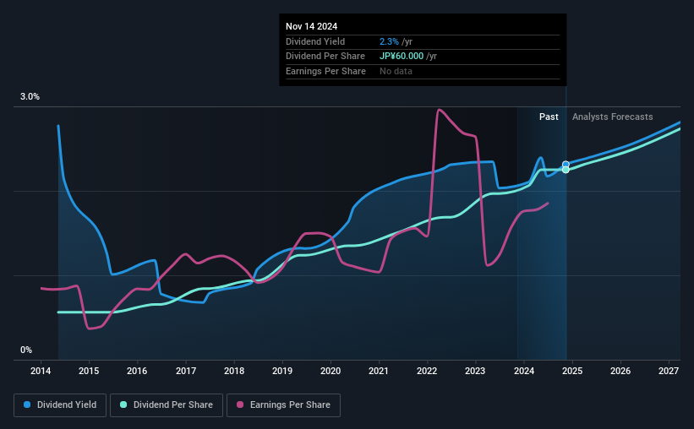Image resolution: width=694 pixels, height=429 pixels.
Task: Click the 2016 x-axis label
Action: tap(137, 371)
